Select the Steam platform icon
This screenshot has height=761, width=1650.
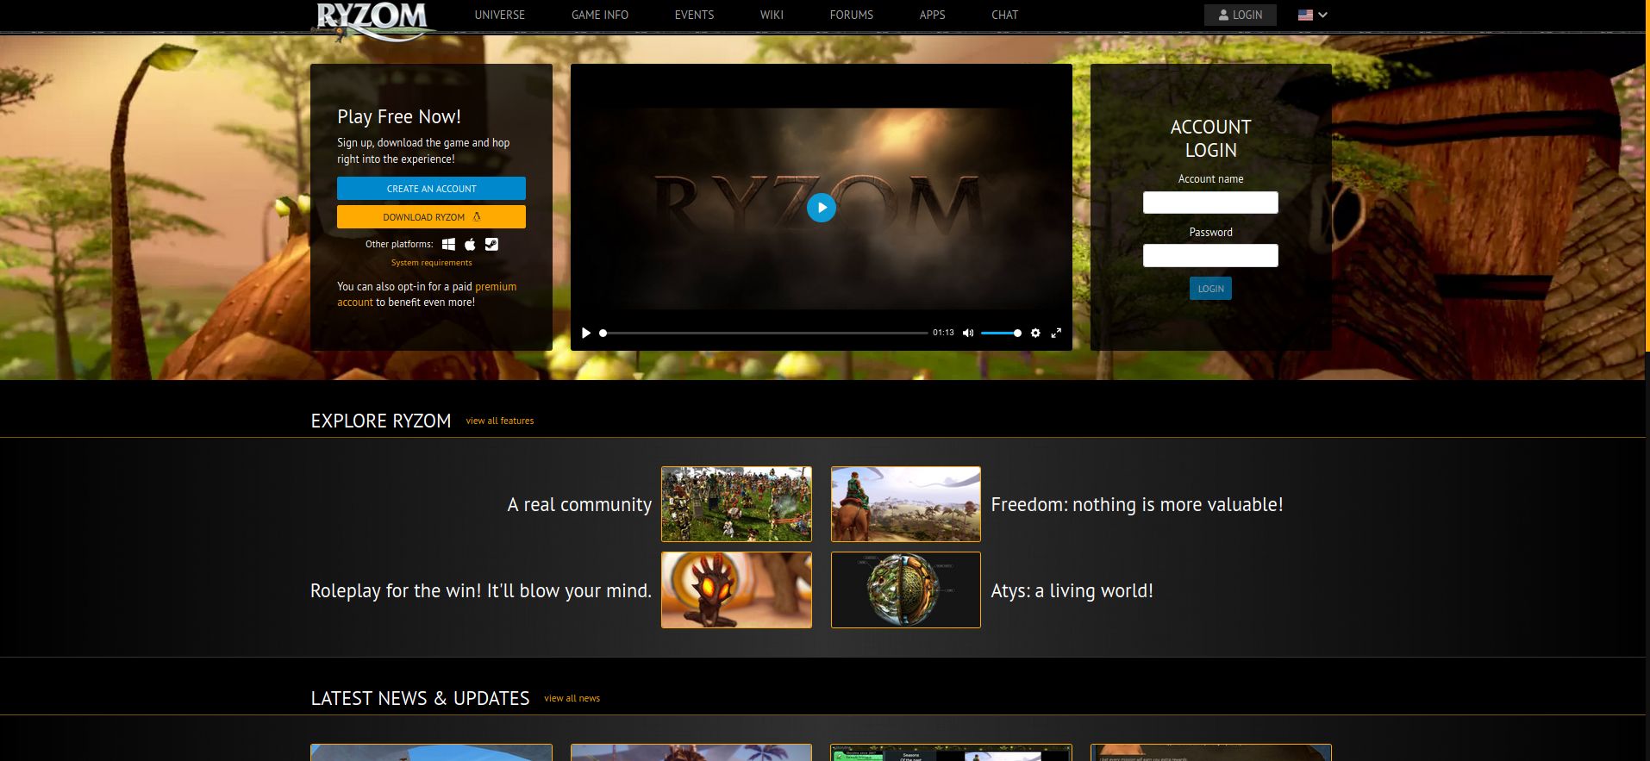[x=491, y=245]
